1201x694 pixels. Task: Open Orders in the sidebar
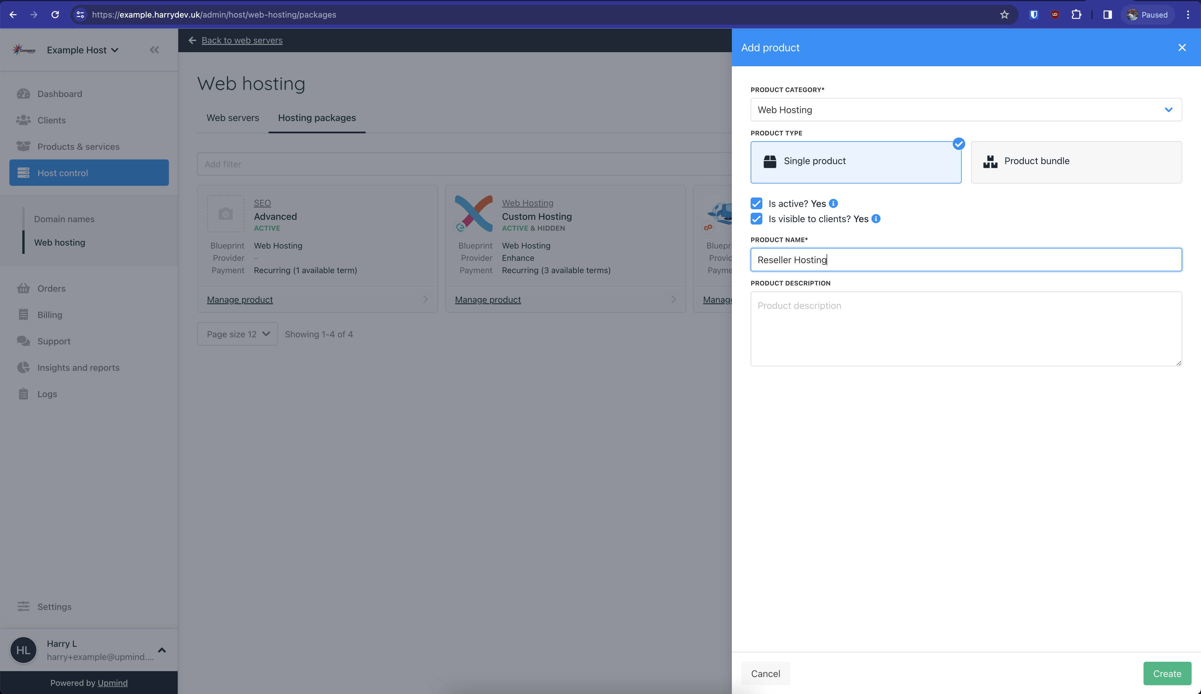[89, 288]
